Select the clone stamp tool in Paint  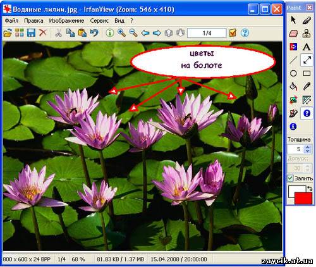[x=307, y=34]
